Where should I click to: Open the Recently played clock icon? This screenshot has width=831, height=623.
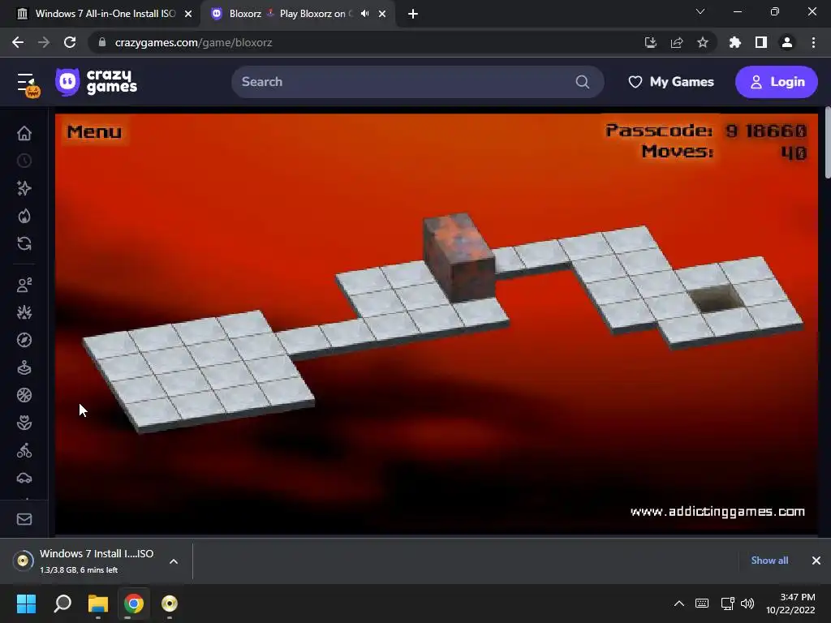pyautogui.click(x=24, y=161)
